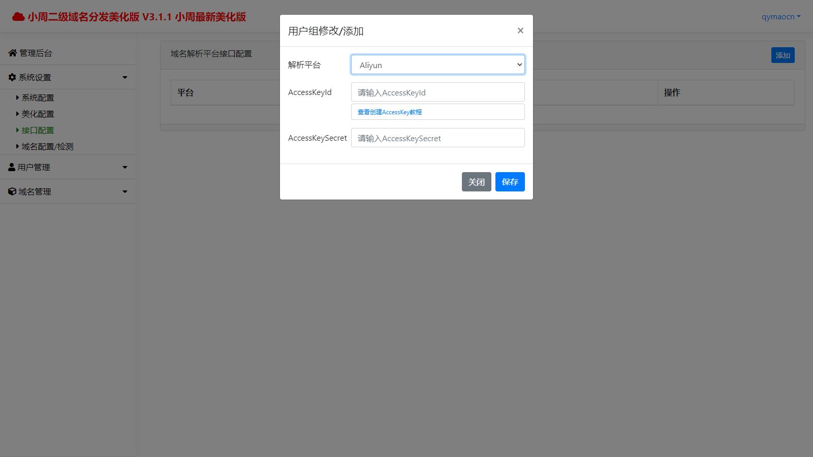Click the 用户管理 menu label

(x=34, y=167)
